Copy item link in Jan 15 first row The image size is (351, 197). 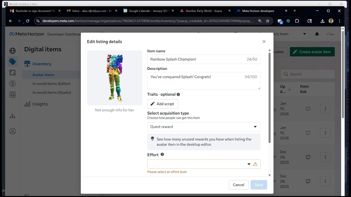(x=308, y=109)
